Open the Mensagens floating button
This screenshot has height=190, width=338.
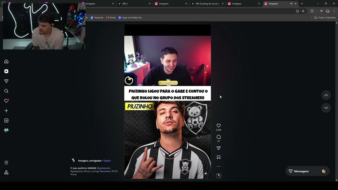[307, 171]
